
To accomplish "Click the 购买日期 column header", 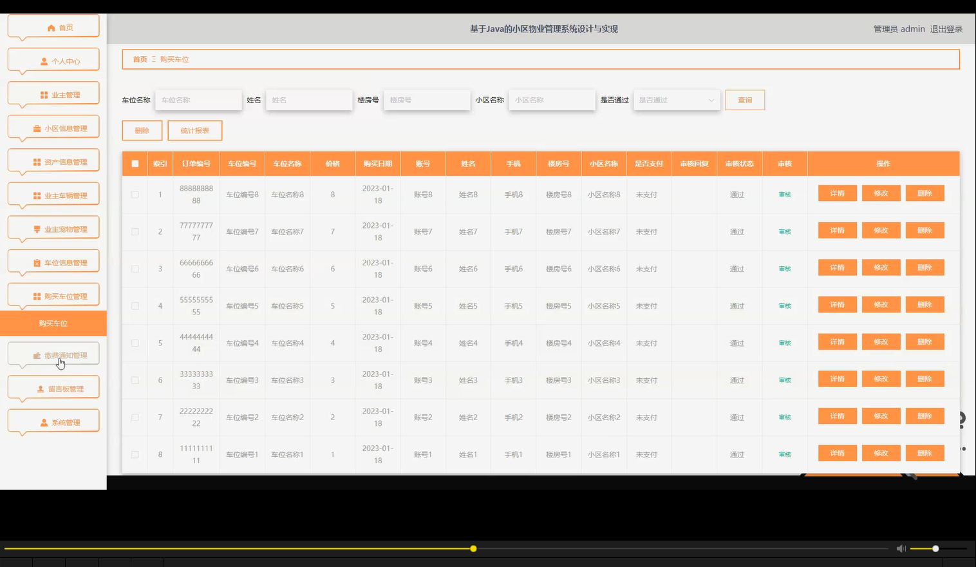I will pyautogui.click(x=378, y=164).
